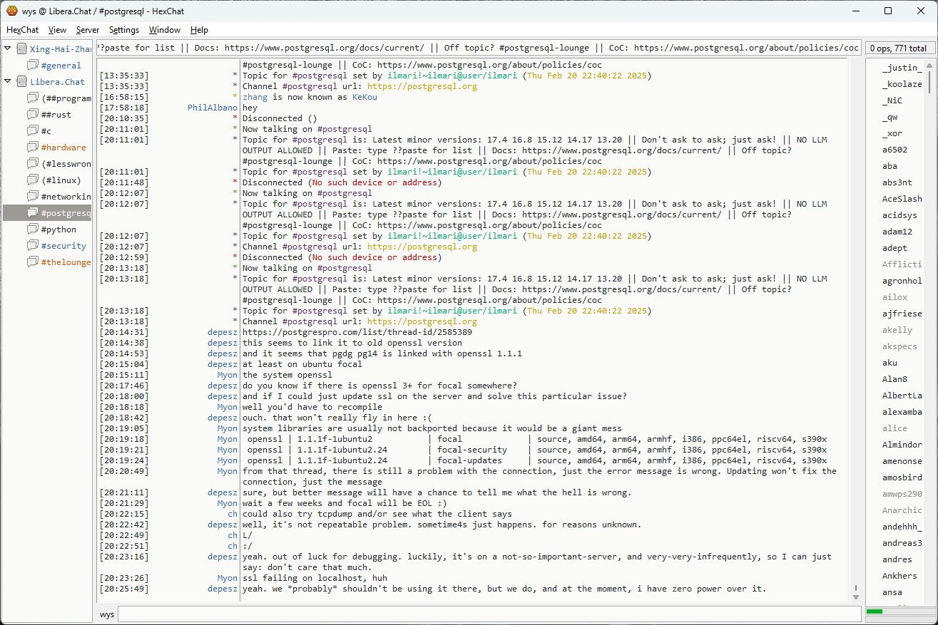938x625 pixels.
Task: Click the wys nickname button
Action: point(107,614)
